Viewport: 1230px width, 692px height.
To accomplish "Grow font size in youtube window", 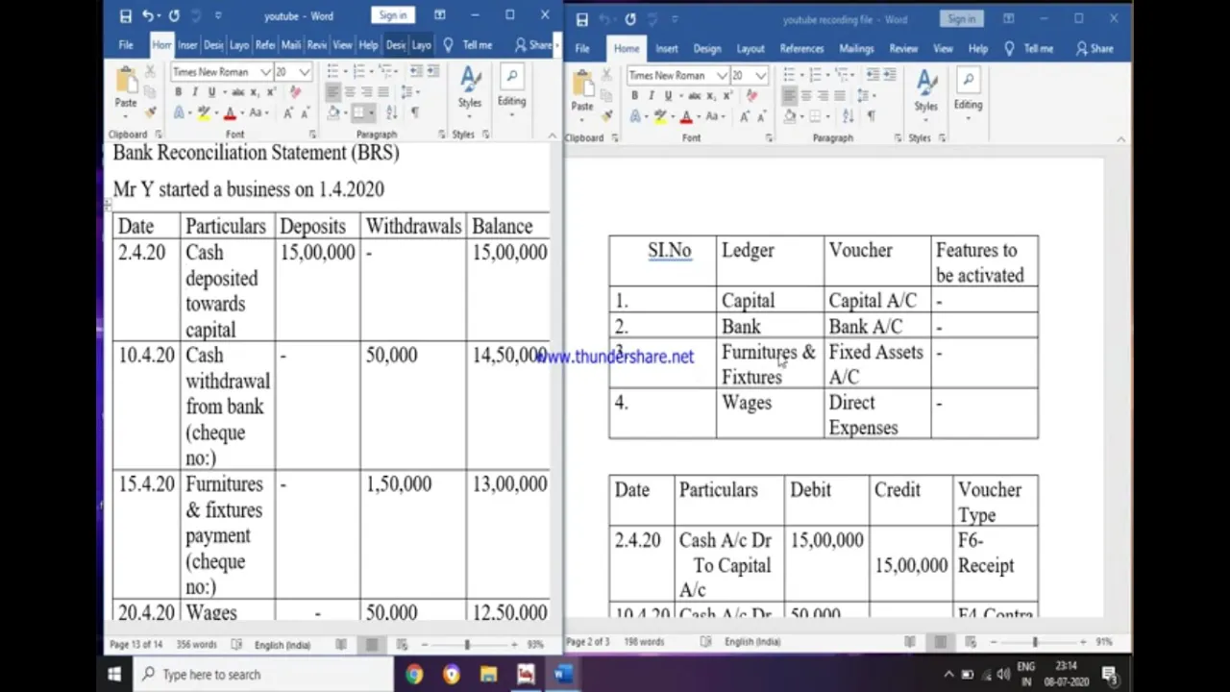I will pos(287,112).
